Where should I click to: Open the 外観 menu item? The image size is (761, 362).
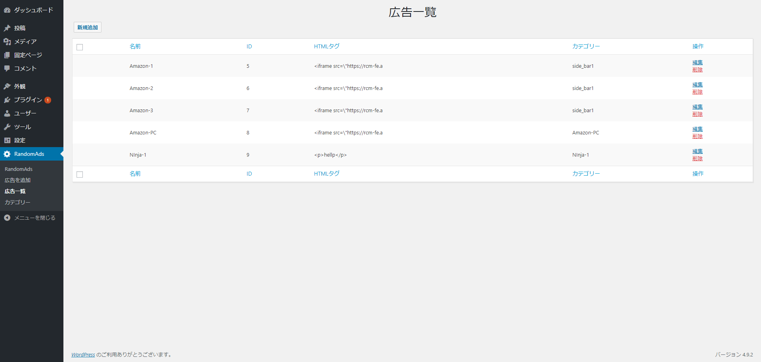coord(32,86)
